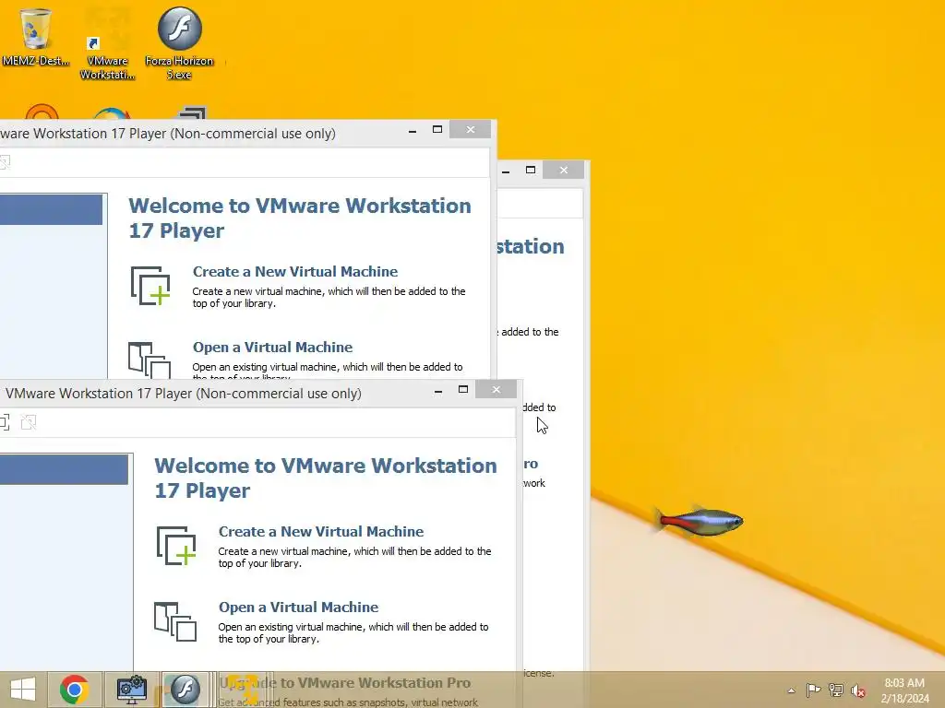945x708 pixels.
Task: Click the glitched yellow taskbar button next to Flash
Action: pos(244,690)
